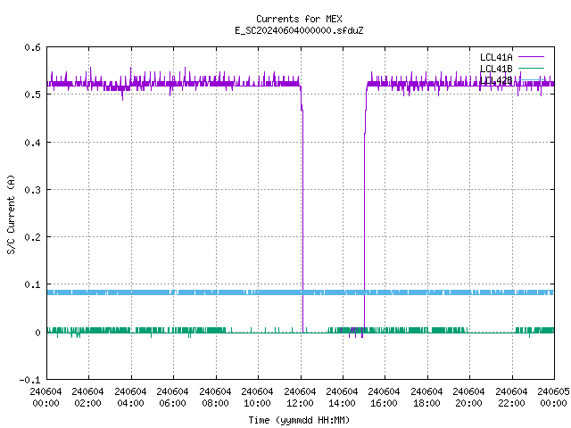571x428 pixels.
Task: Click the chart title "Currents for MEX"
Action: [299, 19]
